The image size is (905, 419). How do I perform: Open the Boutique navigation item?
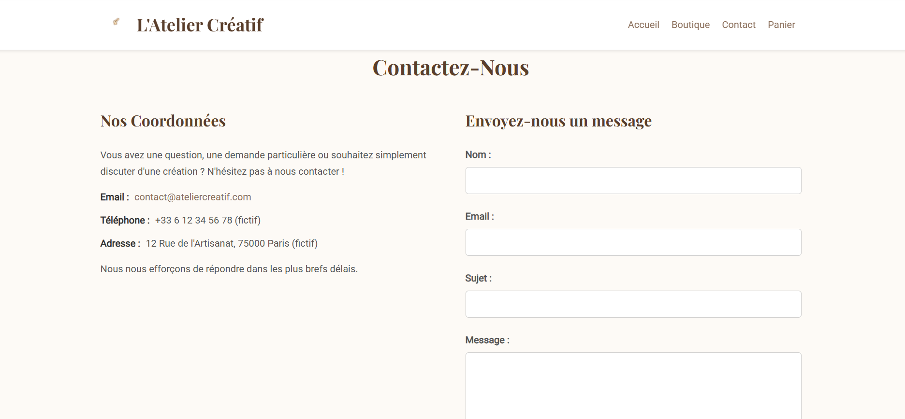(690, 25)
